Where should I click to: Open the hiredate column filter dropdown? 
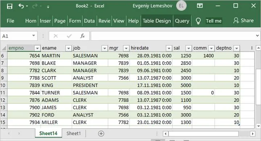(x=169, y=48)
